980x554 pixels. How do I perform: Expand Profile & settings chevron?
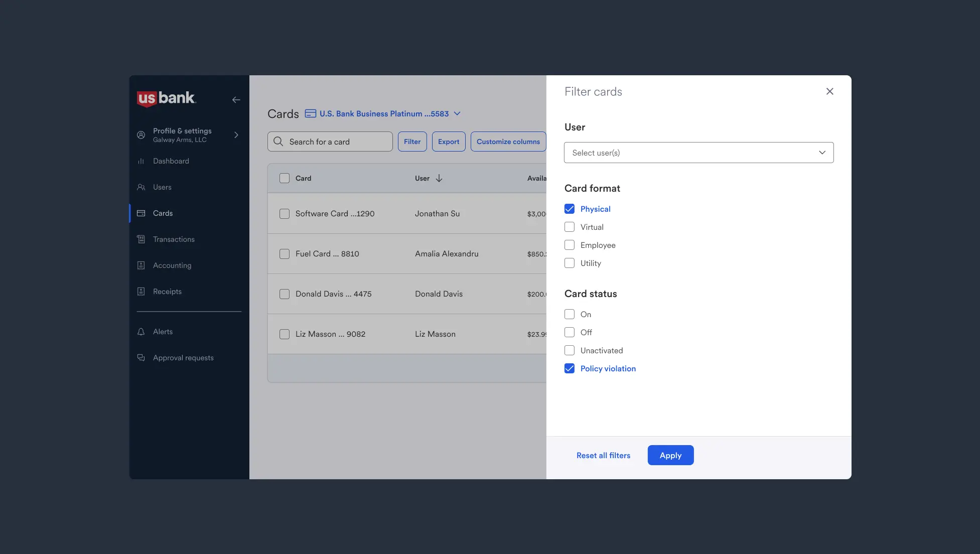[x=236, y=135]
